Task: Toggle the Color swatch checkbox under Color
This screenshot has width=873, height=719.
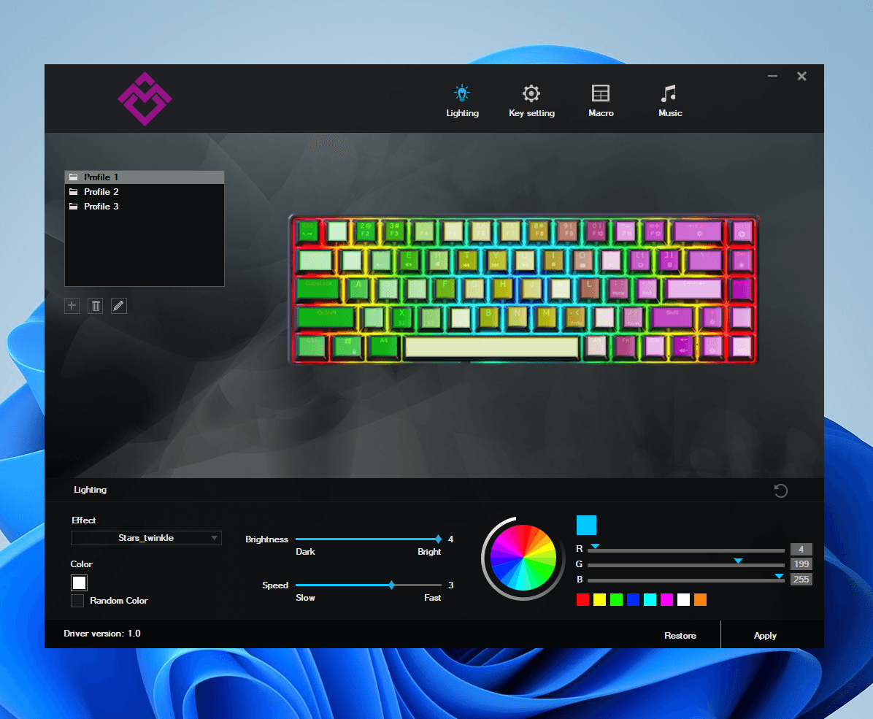Action: coord(79,582)
